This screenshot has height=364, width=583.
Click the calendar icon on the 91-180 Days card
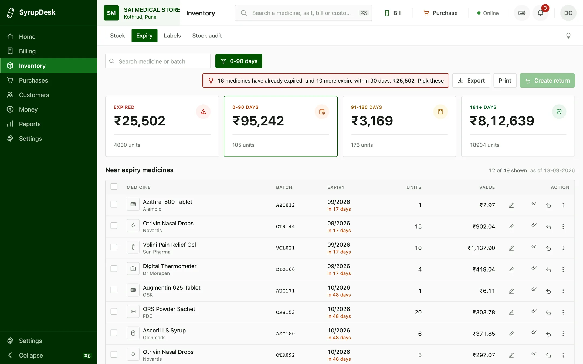pos(440,112)
